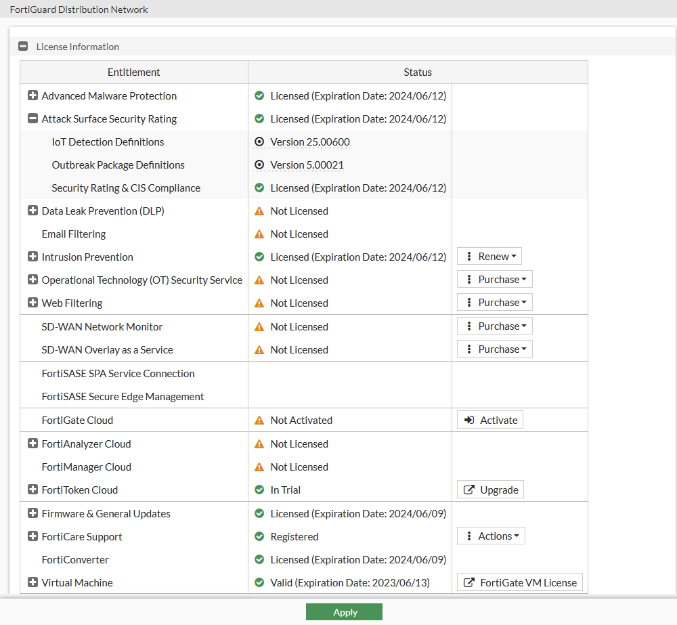This screenshot has height=625, width=677.
Task: Click the green Apply button
Action: pyautogui.click(x=344, y=612)
